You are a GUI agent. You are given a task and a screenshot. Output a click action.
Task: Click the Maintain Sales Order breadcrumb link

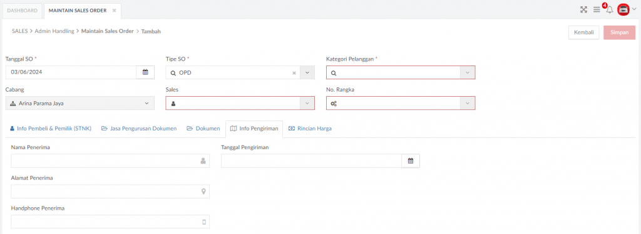[x=108, y=31]
